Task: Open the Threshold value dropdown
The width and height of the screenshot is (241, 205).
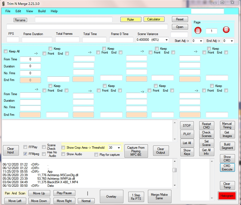Action: click(119, 148)
